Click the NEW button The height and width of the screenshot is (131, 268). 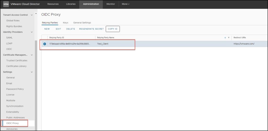tap(47, 29)
